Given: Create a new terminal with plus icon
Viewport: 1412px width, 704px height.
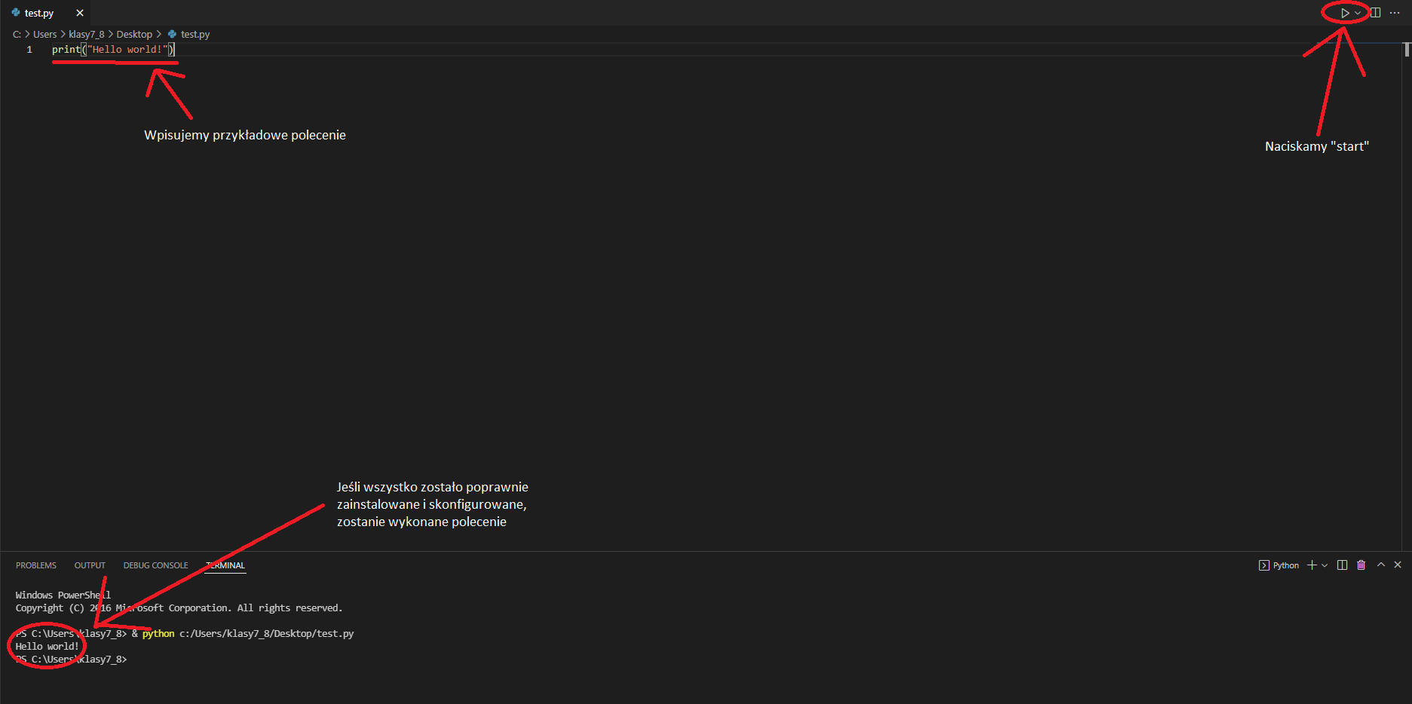Looking at the screenshot, I should 1312,565.
